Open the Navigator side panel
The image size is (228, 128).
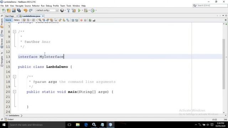pos(2,61)
